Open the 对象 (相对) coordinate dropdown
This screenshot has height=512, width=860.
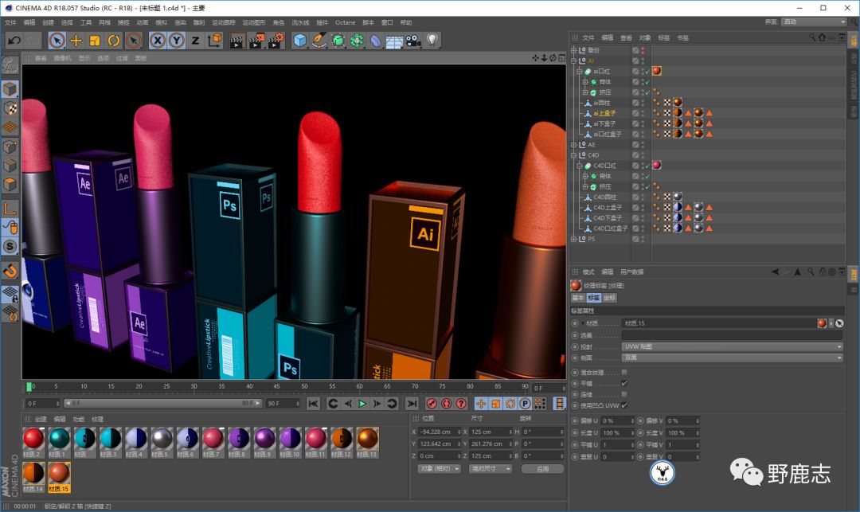pos(439,469)
